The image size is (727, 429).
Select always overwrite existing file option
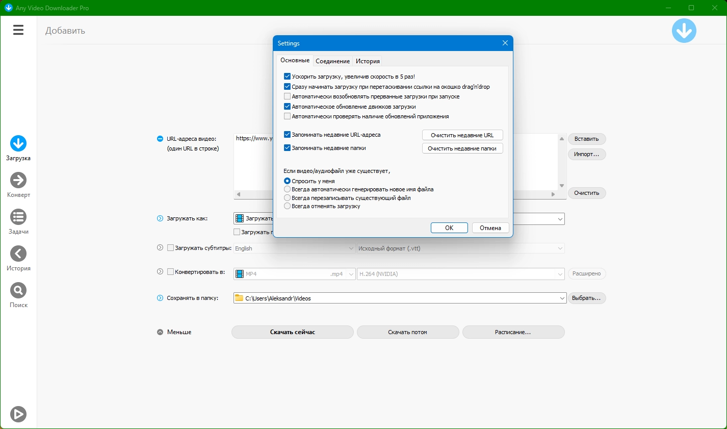tap(287, 198)
